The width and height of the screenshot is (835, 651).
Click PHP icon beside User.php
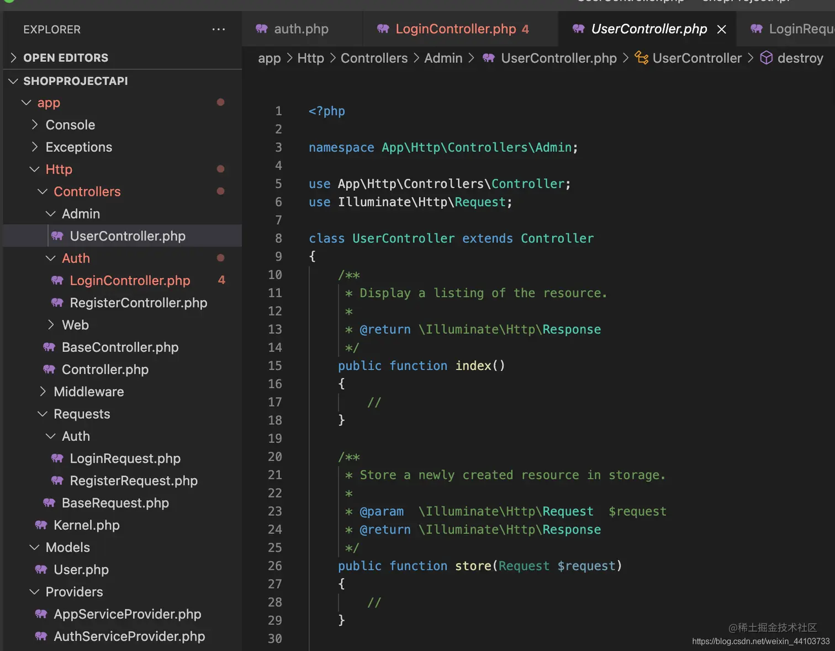[x=41, y=569]
